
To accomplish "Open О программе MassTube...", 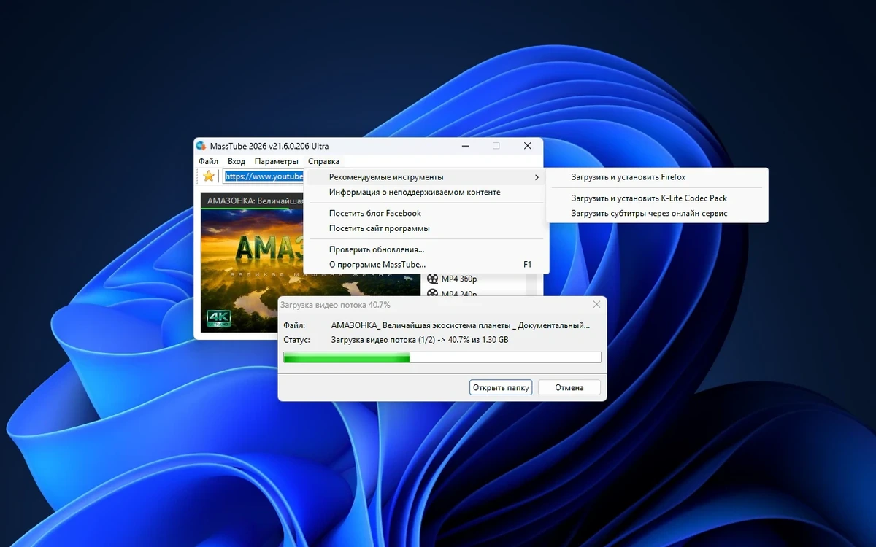I will pos(426,265).
